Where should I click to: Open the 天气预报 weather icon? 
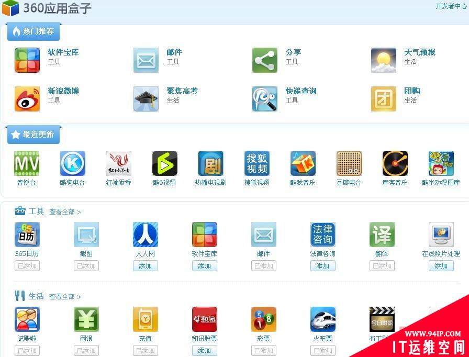point(384,60)
